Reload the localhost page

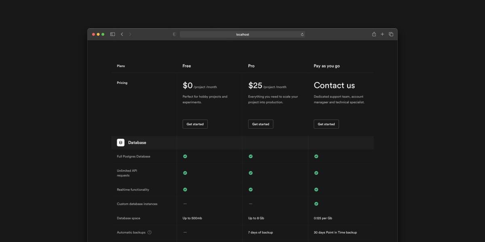302,34
